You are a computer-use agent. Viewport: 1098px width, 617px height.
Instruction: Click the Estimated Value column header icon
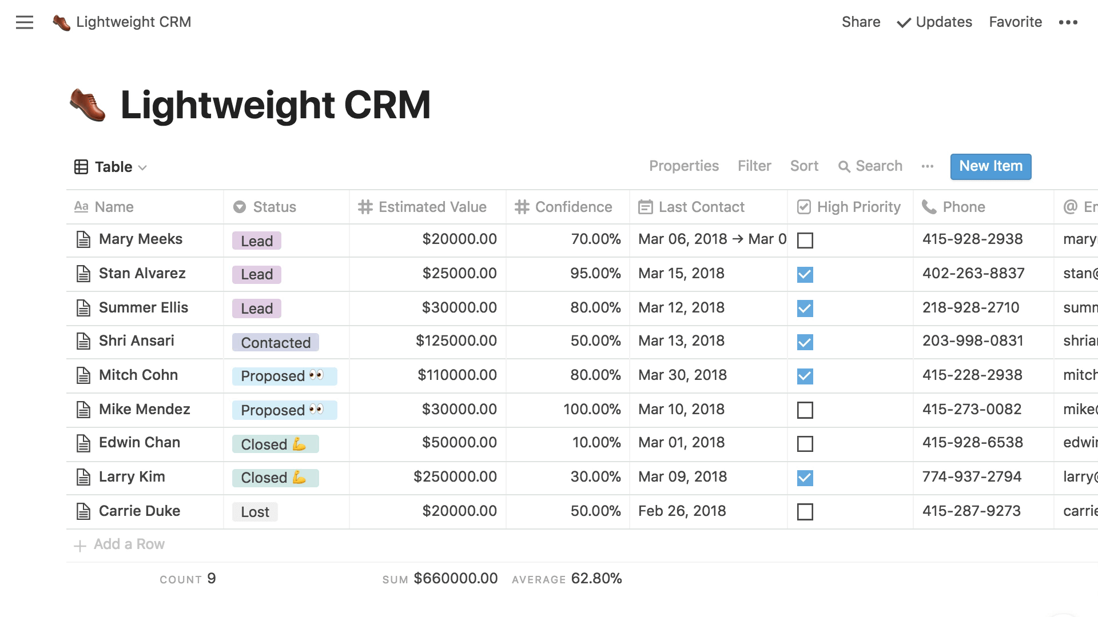coord(365,206)
